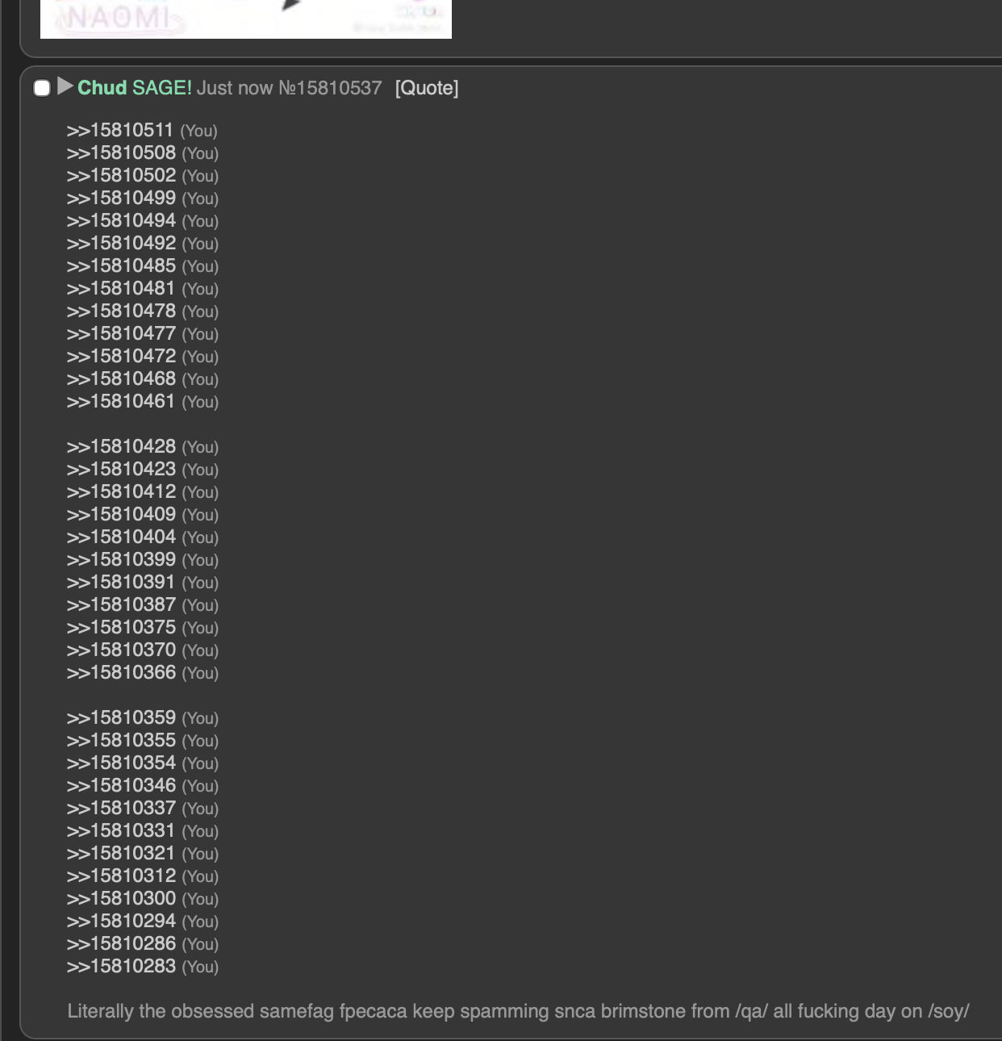This screenshot has height=1041, width=1002.
Task: Jump to quoted post >>15810499
Action: tap(121, 199)
